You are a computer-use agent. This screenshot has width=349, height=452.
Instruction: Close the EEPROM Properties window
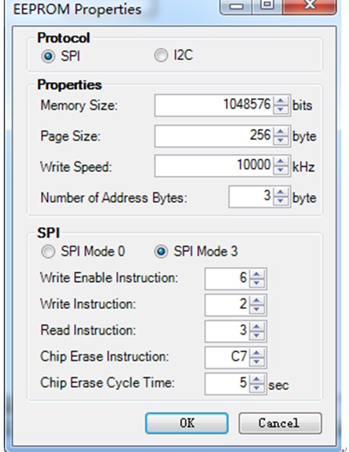click(x=309, y=6)
